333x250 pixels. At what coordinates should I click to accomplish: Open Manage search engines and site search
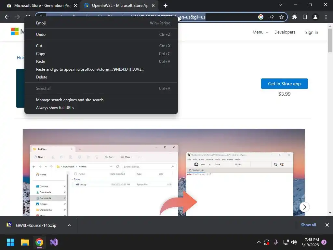pyautogui.click(x=101, y=100)
